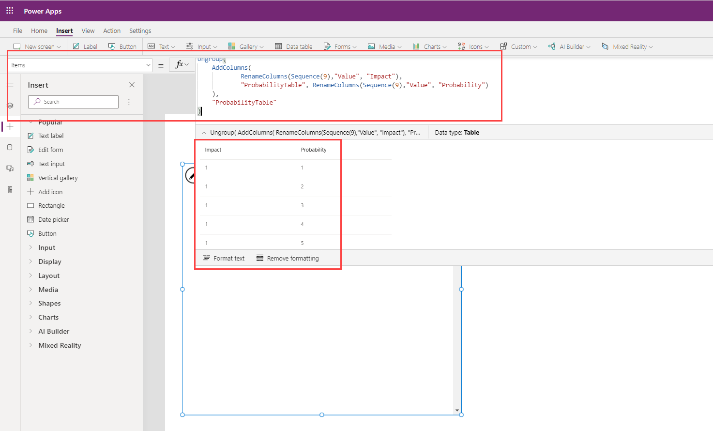Click the gallery edit pencil icon

[190, 176]
